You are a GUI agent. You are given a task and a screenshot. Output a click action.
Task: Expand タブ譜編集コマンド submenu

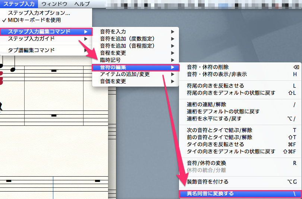click(x=46, y=50)
